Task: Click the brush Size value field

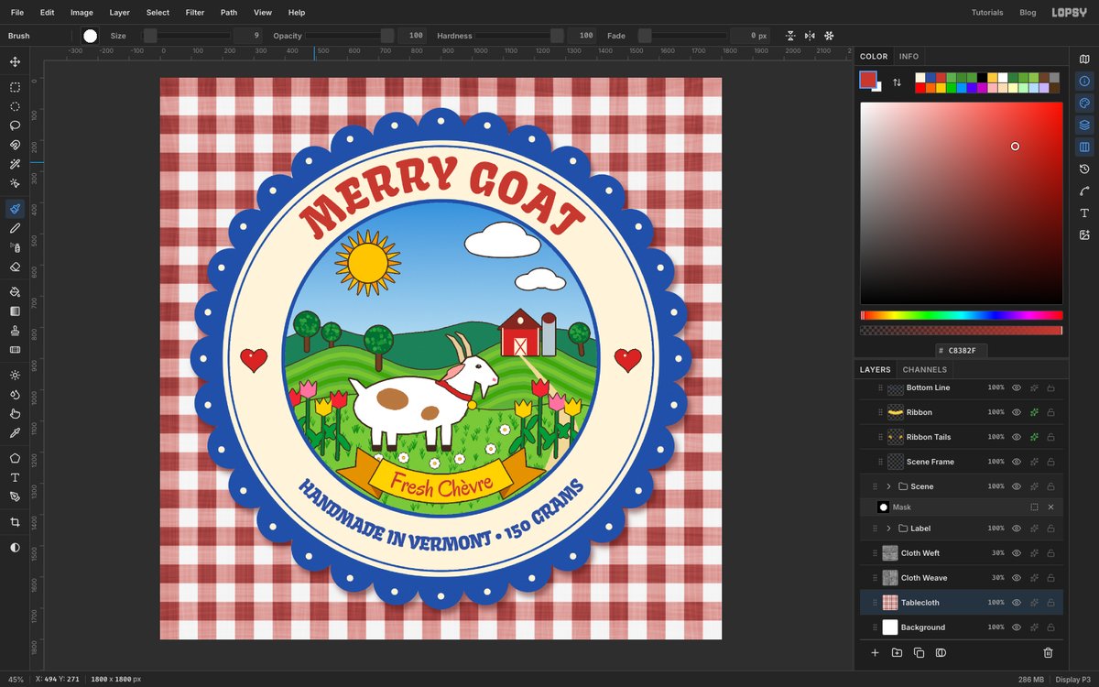Action: pos(247,36)
